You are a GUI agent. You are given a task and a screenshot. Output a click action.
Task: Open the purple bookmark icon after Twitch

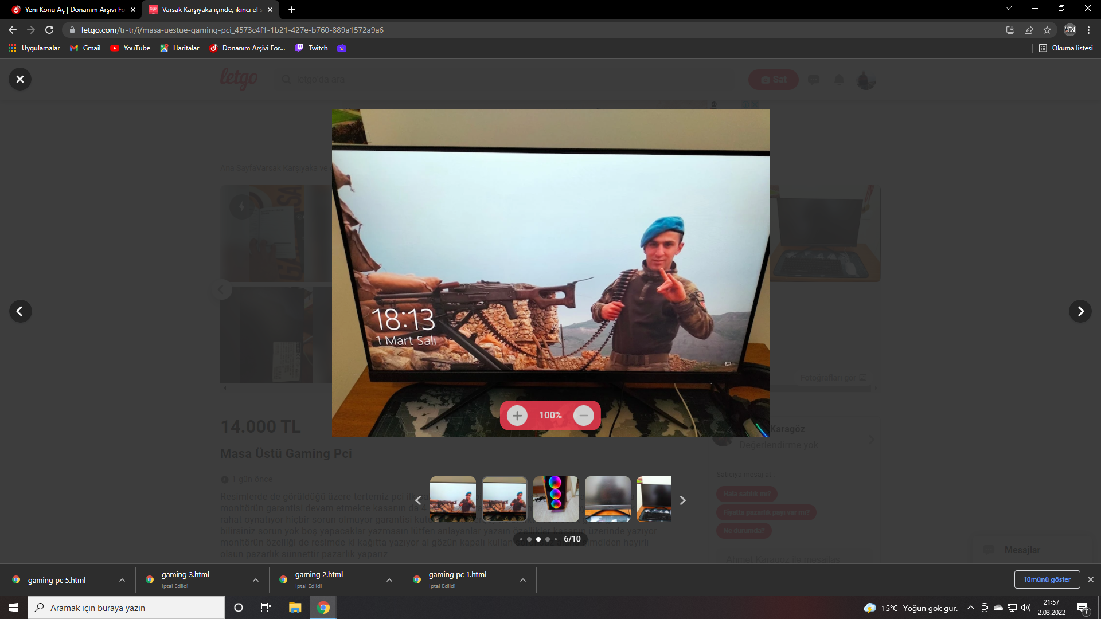coord(342,48)
